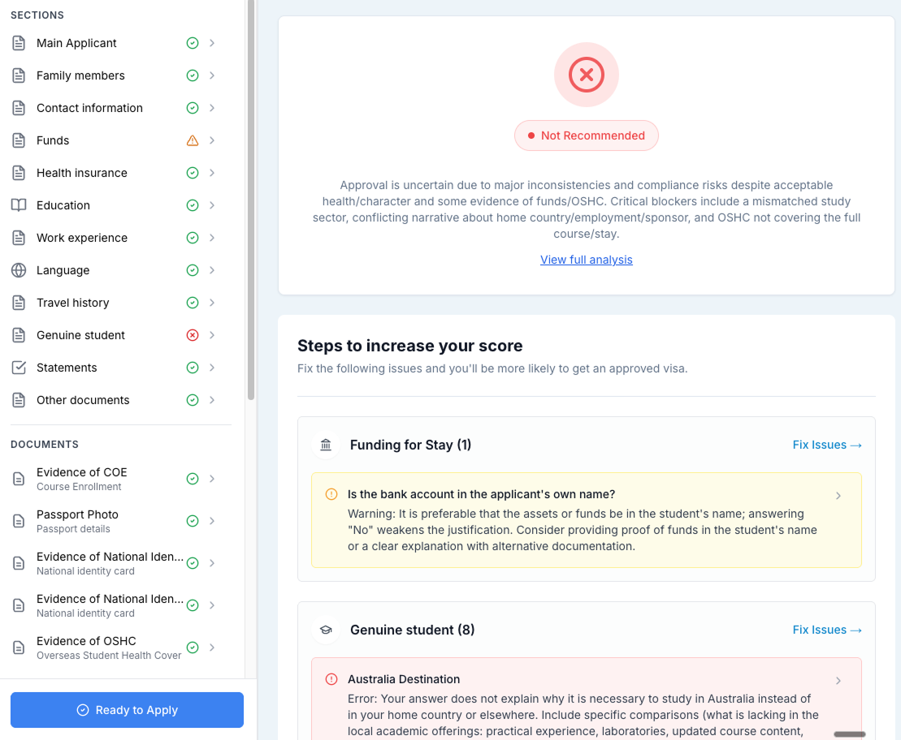Select the Statements checklist icon
The width and height of the screenshot is (901, 740).
coord(18,367)
